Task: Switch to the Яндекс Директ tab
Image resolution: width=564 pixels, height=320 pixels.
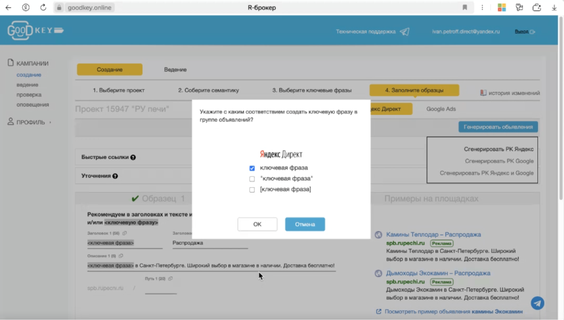Action: pyautogui.click(x=392, y=109)
